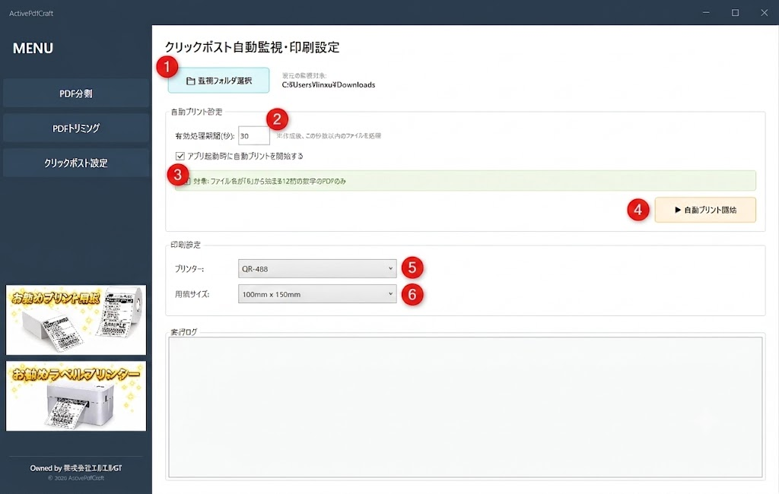This screenshot has height=494, width=779.
Task: Click the お勧めラベルプリンター banner image
Action: coord(76,396)
